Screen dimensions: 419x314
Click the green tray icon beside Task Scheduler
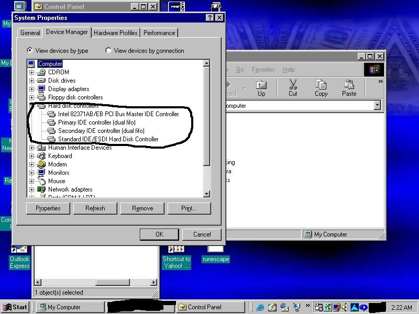tap(328, 307)
